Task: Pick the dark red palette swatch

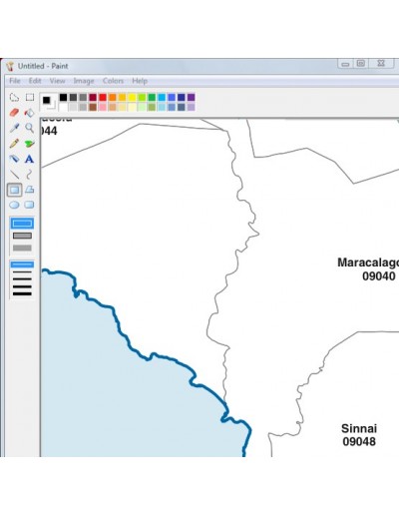Action: coord(93,97)
